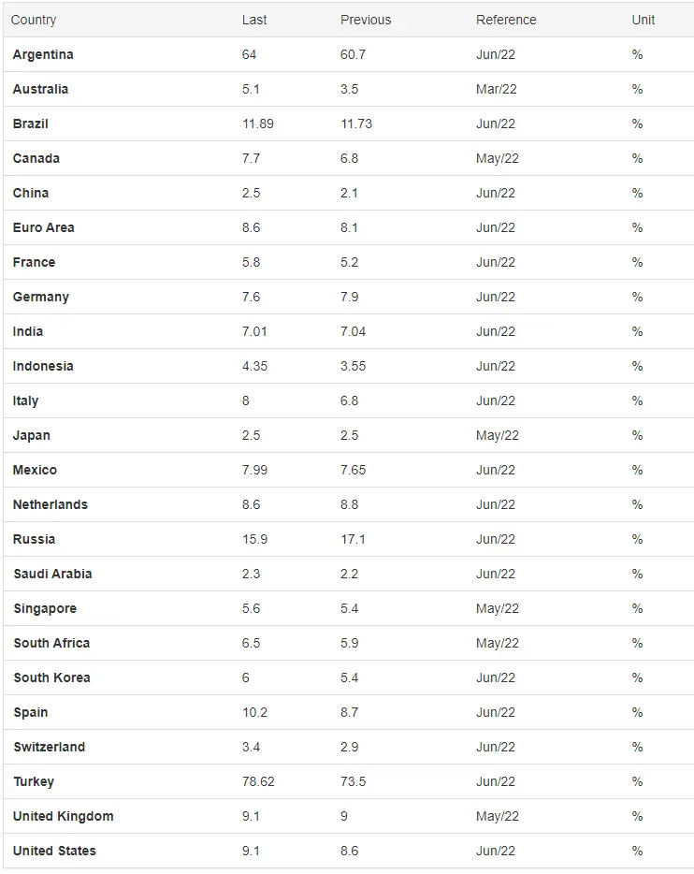Click the Australia country link

[x=40, y=89]
